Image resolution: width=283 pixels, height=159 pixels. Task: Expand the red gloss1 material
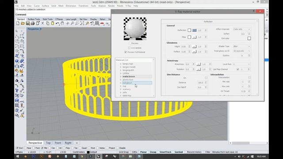pos(121,83)
